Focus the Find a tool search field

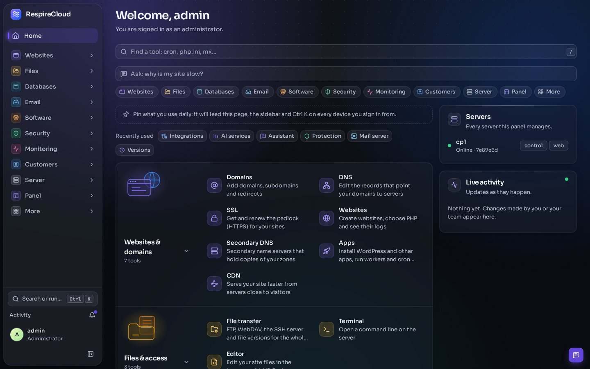click(346, 52)
